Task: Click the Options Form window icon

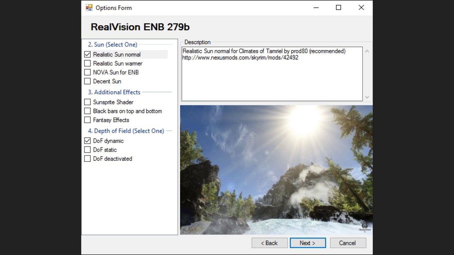Action: click(x=89, y=8)
